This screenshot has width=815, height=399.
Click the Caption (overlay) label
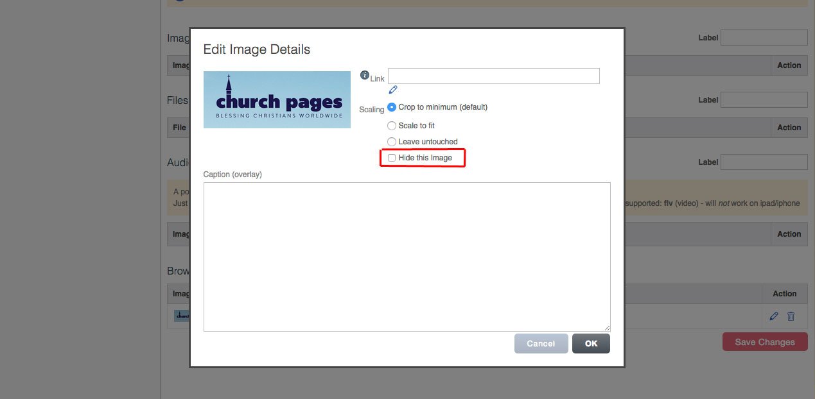pos(232,174)
